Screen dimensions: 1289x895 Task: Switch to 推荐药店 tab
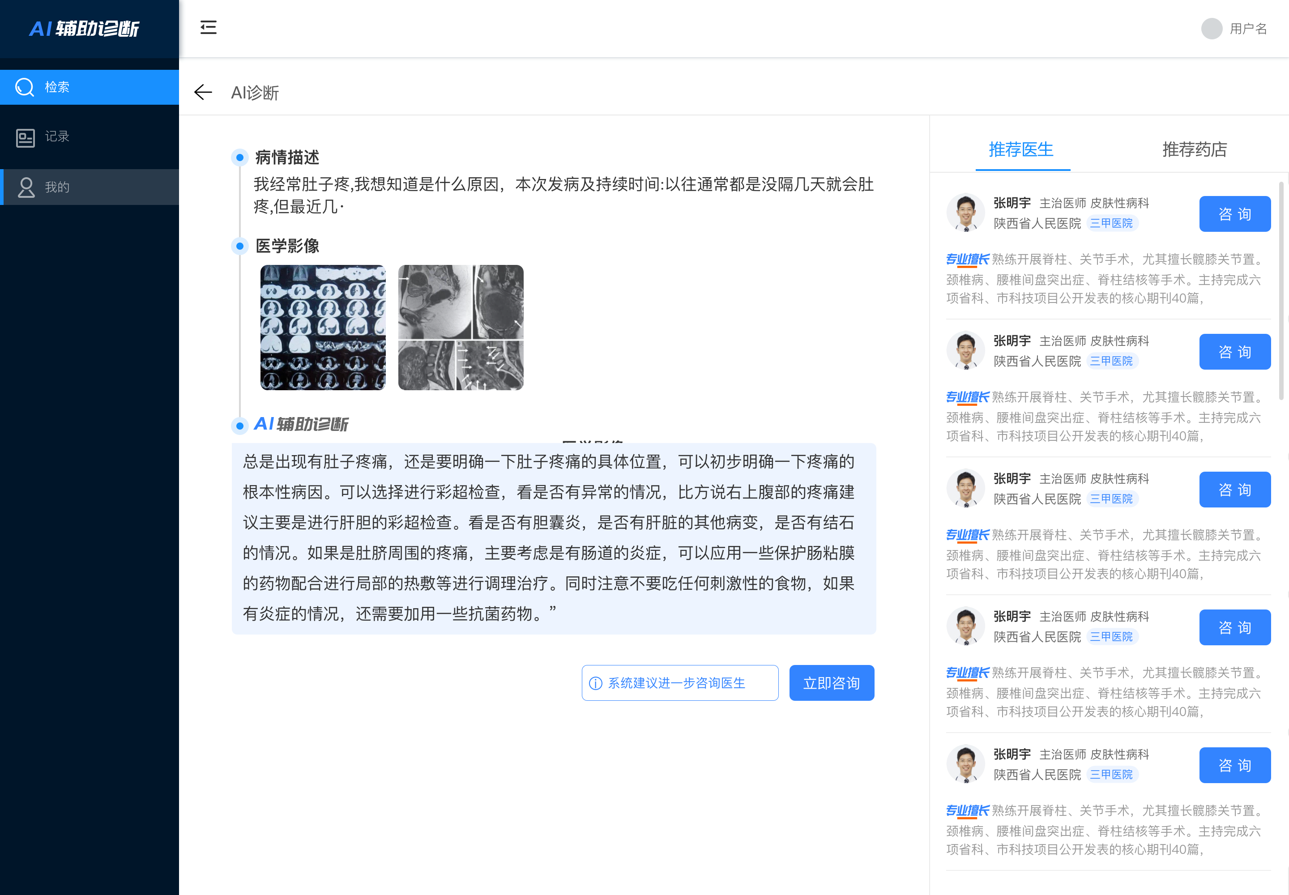click(1195, 150)
